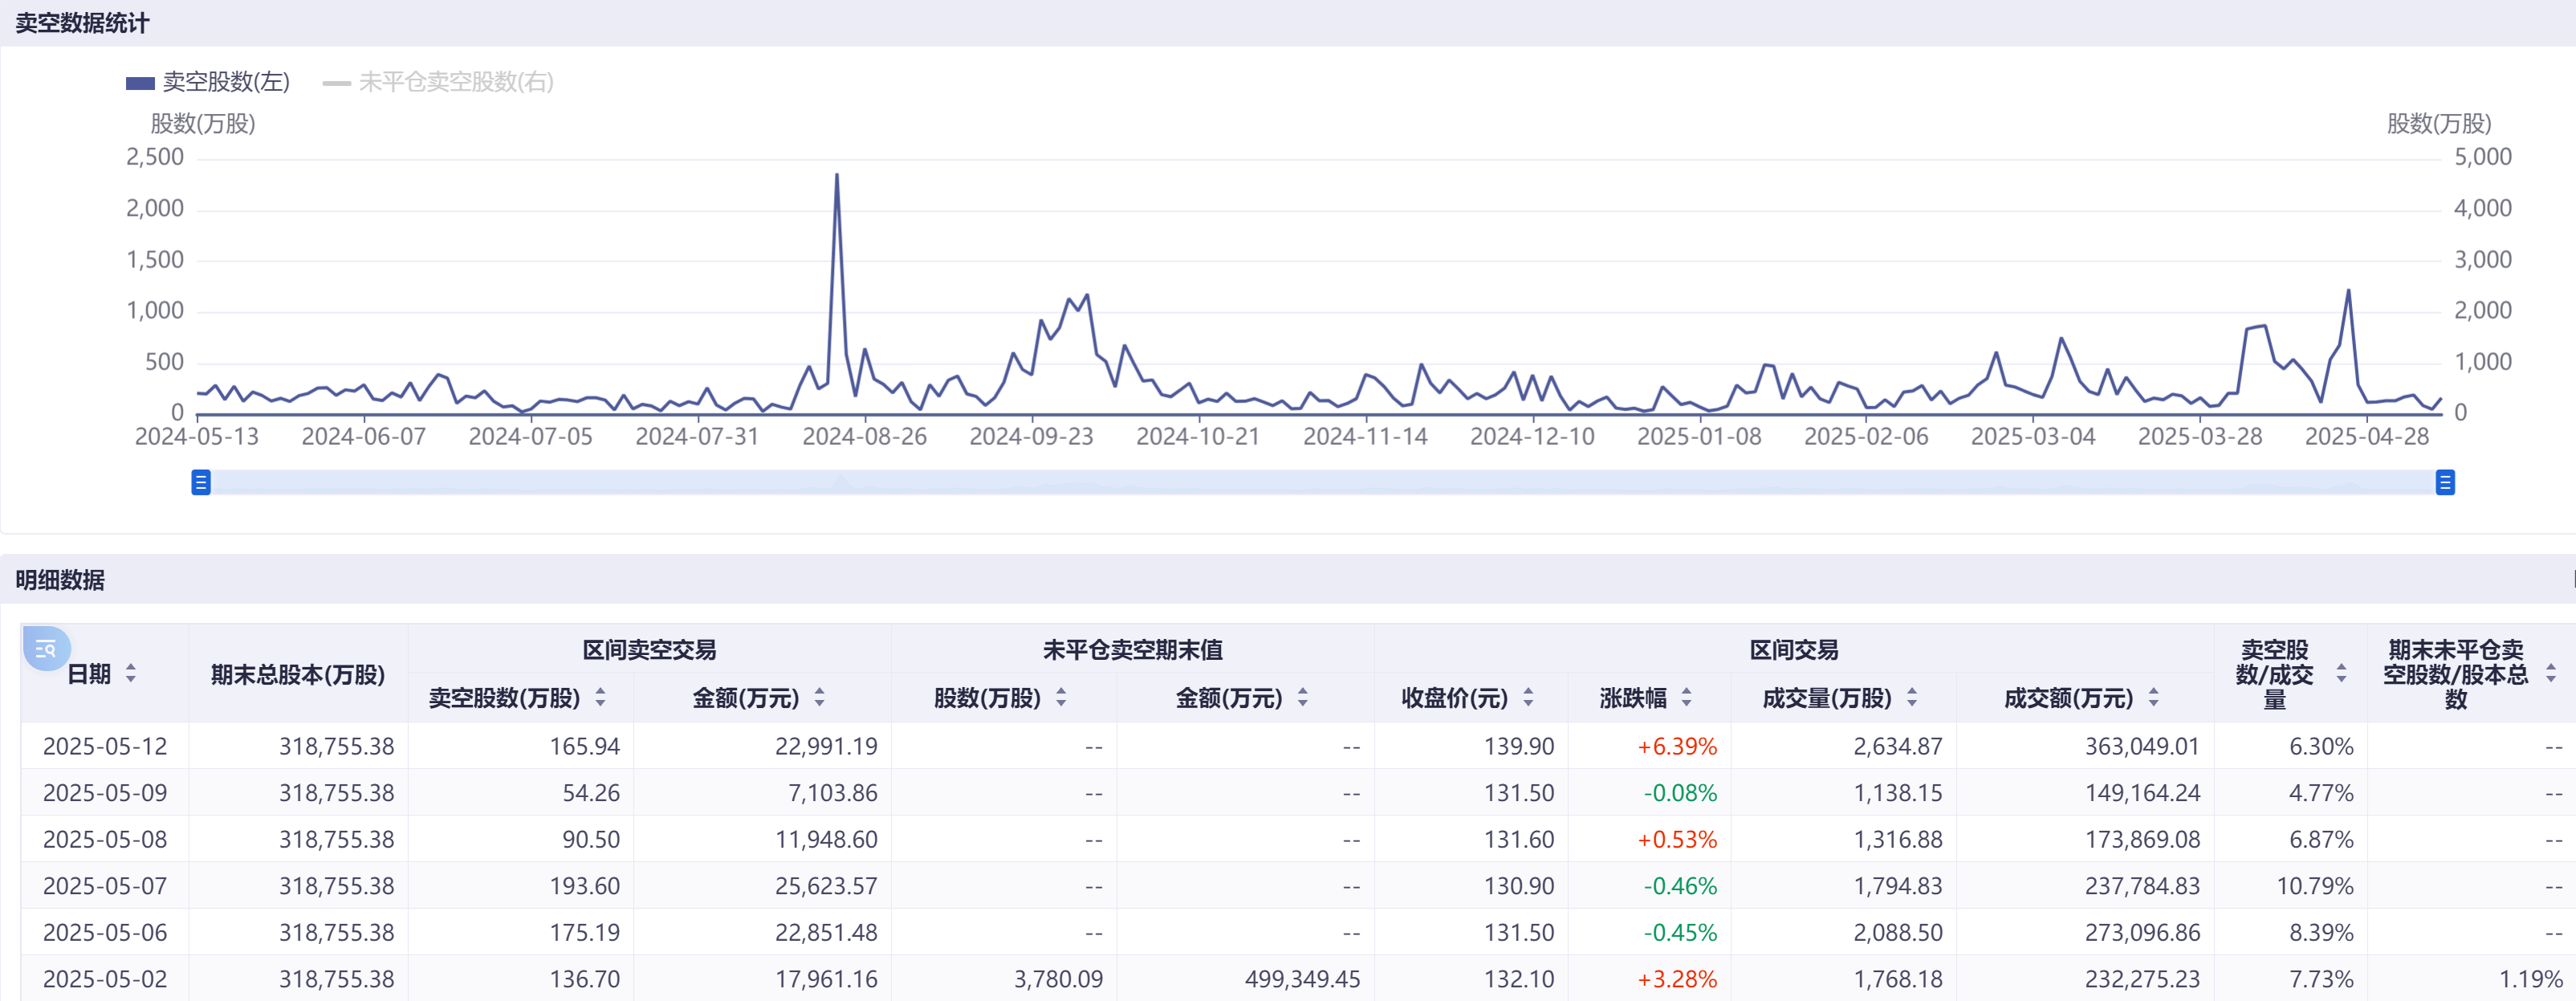Sort by 卖空股数(万股) column arrows
The width and height of the screenshot is (2576, 1001).
coord(600,698)
